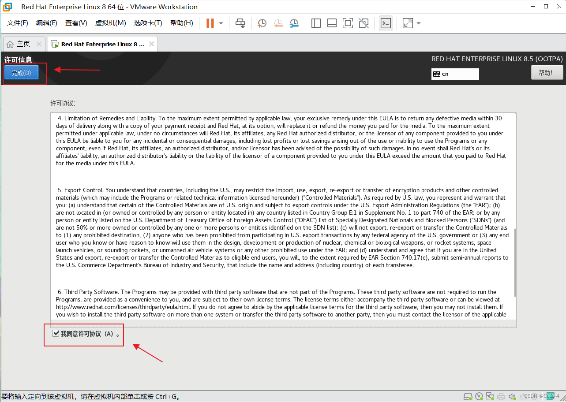
Task: Click the Ctrl+G status bar hint text
Action: (90, 396)
